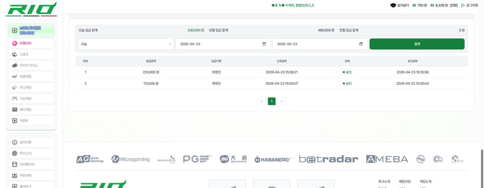Go to 슬롯게임 from the sidebar

31,76
